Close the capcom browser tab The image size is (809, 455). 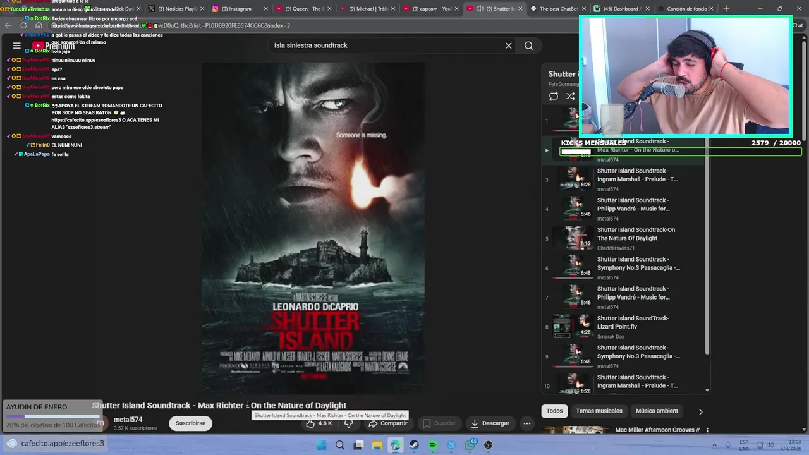click(x=457, y=9)
